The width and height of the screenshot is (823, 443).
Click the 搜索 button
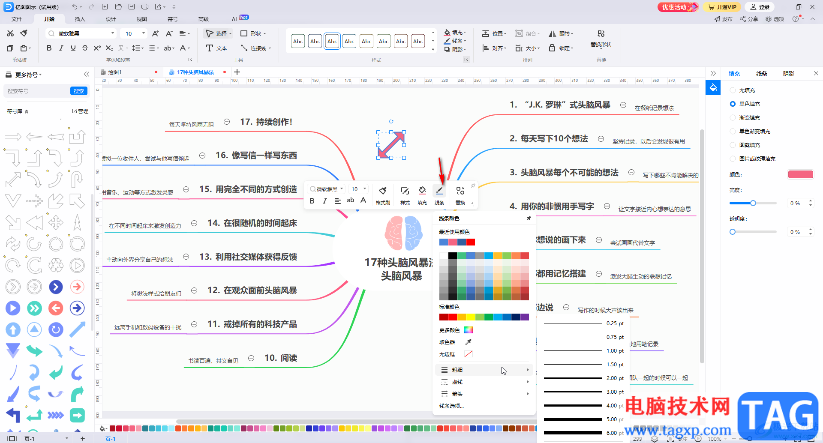[79, 91]
